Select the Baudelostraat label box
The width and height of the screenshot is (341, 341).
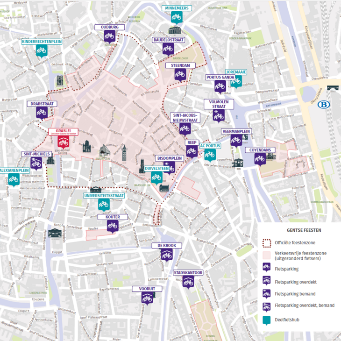(168, 40)
